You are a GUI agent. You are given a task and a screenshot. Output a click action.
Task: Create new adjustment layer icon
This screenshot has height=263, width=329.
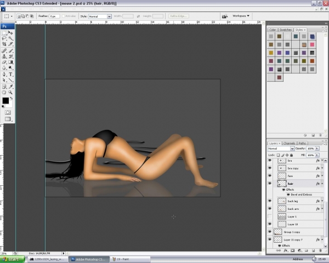[x=299, y=250]
